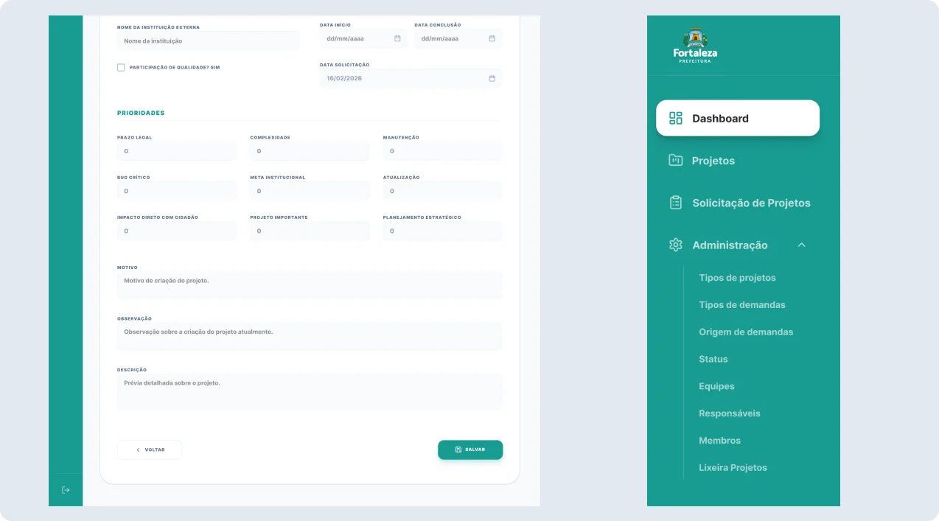Focus the Data Solicitação field with 16/02/2026
The width and height of the screenshot is (939, 521).
click(411, 78)
